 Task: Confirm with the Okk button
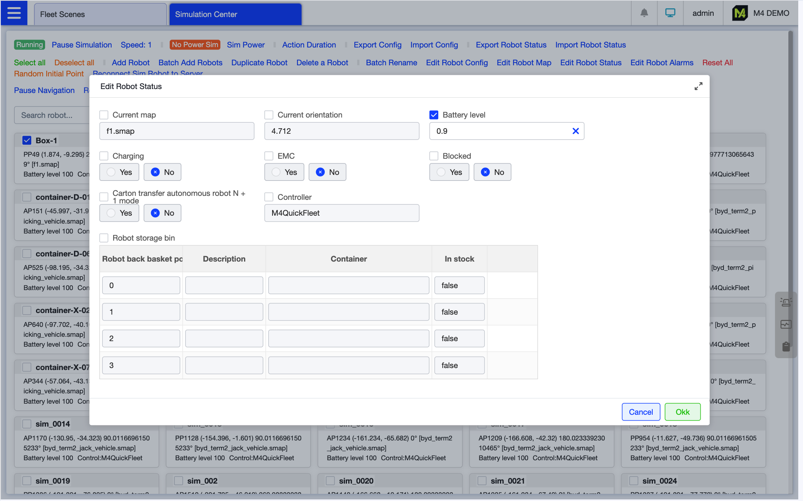pos(682,412)
